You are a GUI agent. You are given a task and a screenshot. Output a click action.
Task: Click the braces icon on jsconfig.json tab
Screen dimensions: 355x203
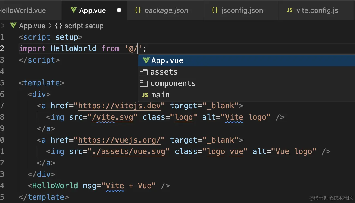[215, 10]
